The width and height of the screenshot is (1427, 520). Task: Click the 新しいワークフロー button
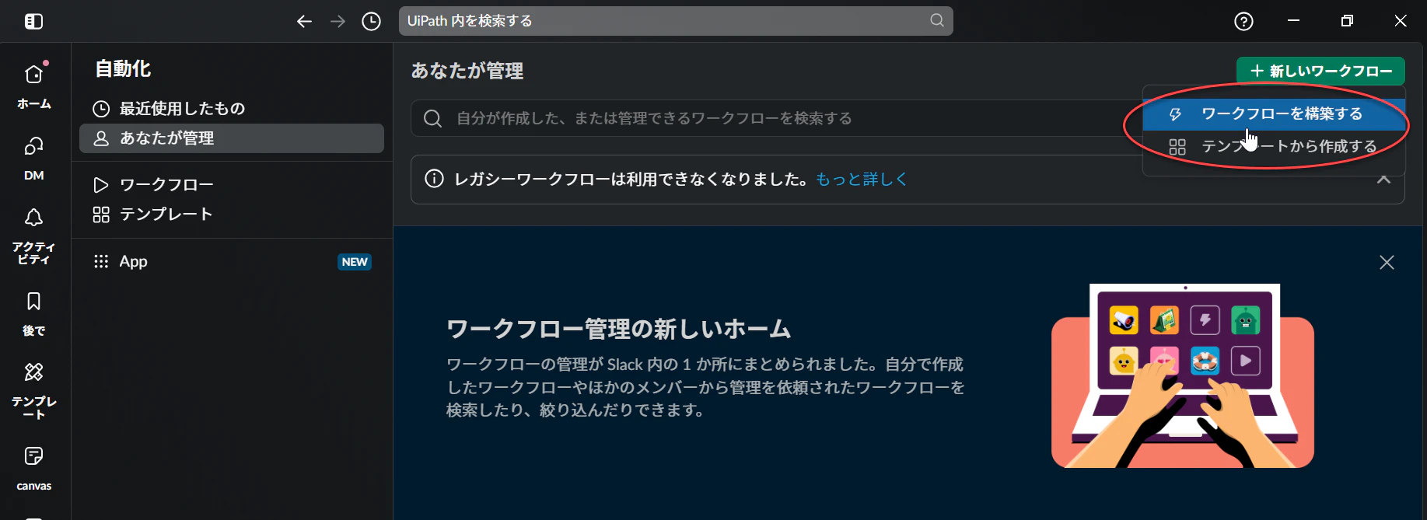[1320, 71]
